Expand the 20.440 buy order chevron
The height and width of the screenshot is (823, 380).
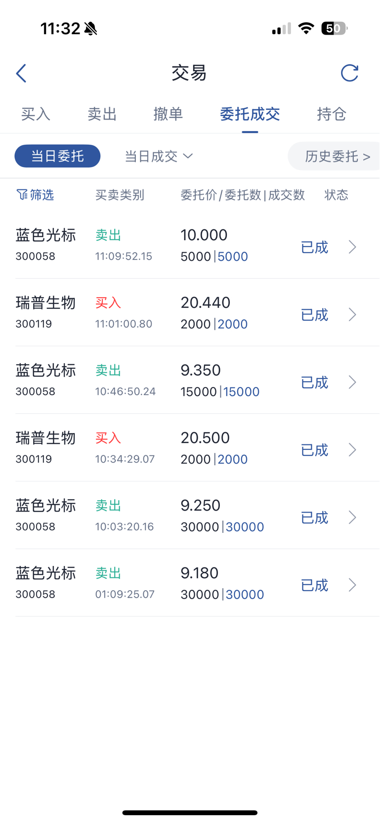click(352, 314)
